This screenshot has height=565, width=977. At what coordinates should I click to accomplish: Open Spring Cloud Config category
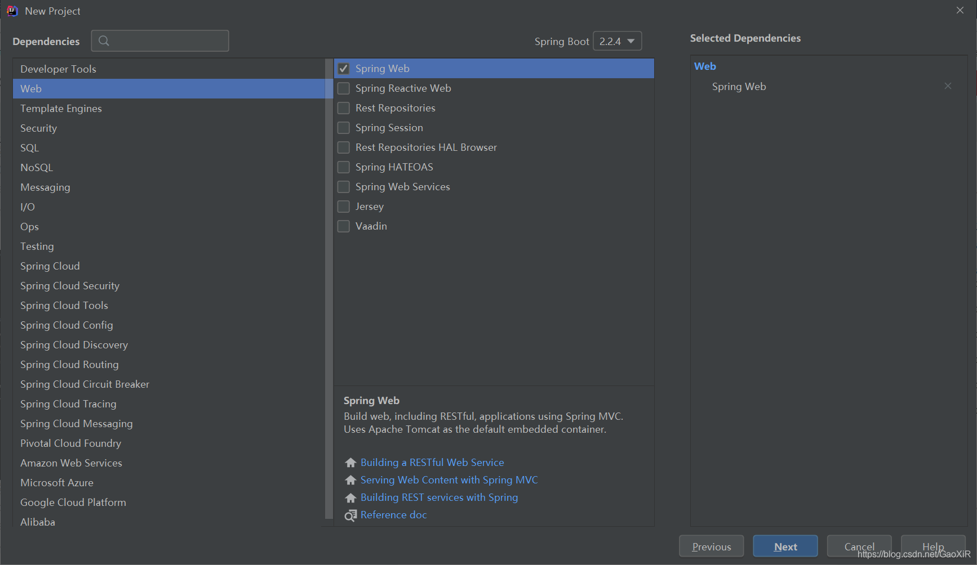pos(169,325)
